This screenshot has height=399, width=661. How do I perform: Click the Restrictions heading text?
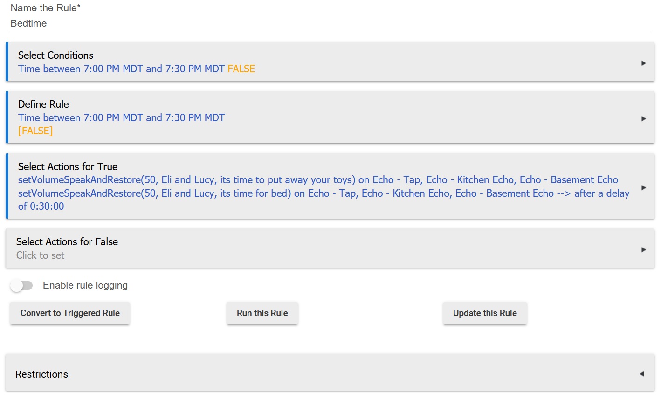tap(41, 374)
